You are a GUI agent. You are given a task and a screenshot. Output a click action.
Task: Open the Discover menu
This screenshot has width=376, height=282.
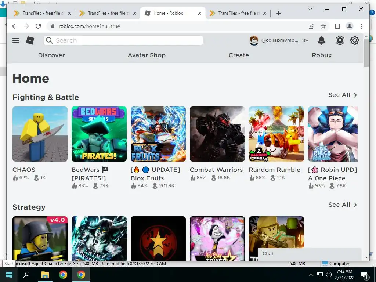[x=51, y=55]
